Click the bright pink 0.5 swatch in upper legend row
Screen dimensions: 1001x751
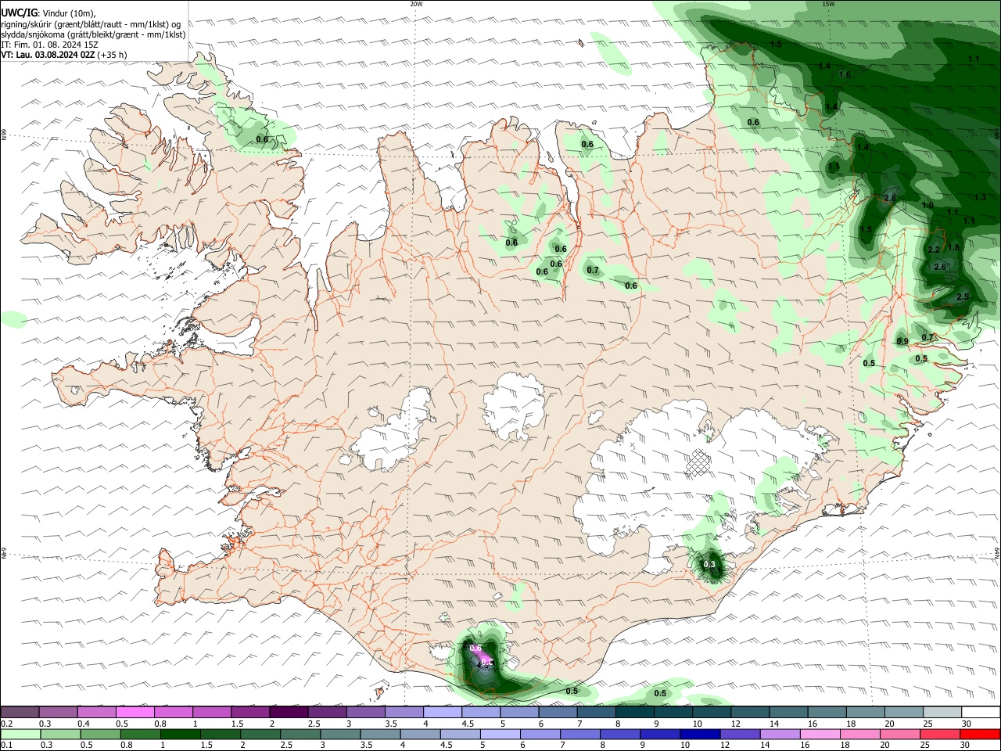[x=135, y=712]
